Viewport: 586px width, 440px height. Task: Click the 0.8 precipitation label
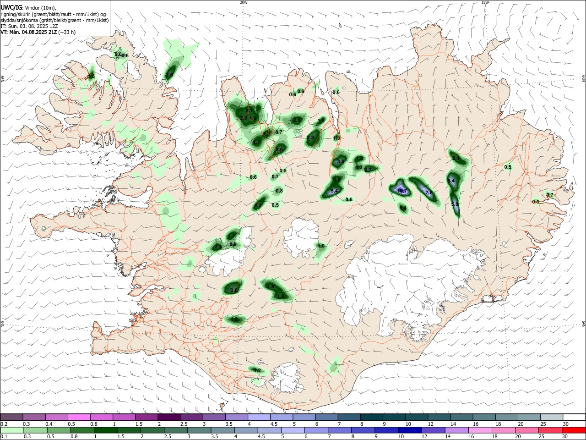pyautogui.click(x=279, y=191)
